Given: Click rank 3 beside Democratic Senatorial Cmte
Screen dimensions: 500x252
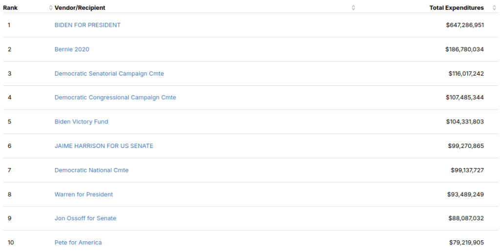Looking at the screenshot, I should [9, 73].
